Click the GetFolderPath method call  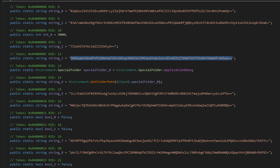pos(103,82)
